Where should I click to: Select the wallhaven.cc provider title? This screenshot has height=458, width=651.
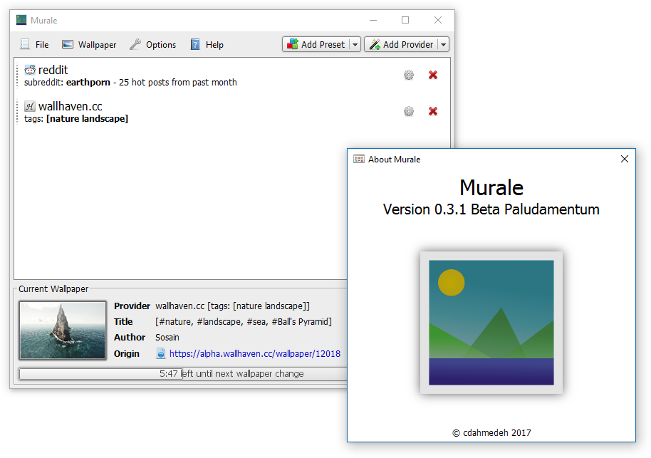(71, 106)
